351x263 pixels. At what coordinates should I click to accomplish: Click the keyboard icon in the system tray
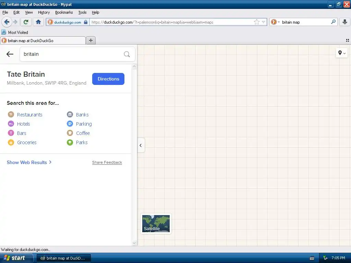point(312,258)
